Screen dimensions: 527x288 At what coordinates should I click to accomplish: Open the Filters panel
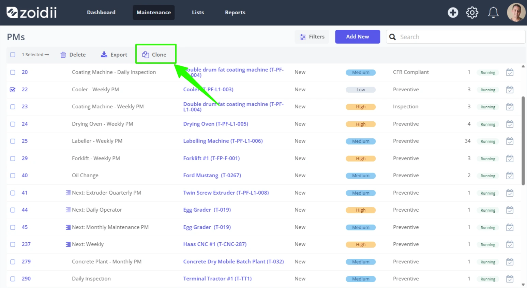click(312, 37)
